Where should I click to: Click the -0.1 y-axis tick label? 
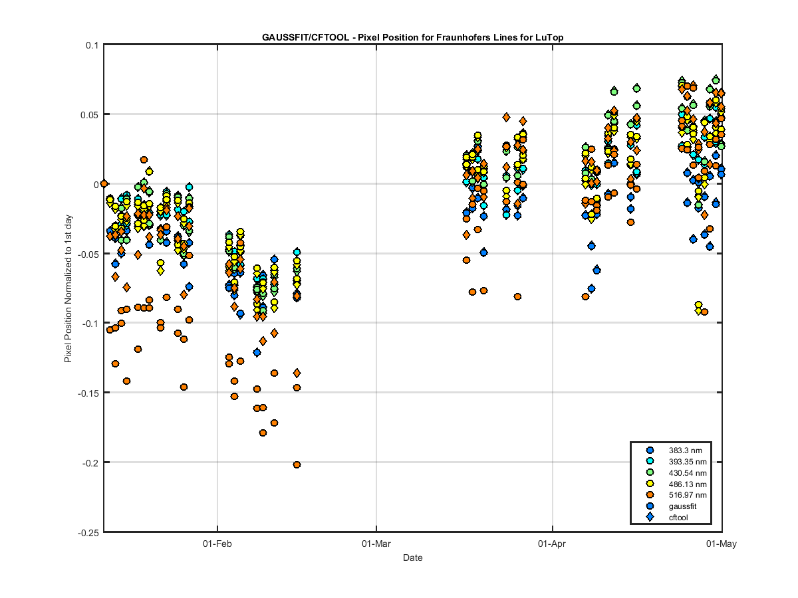tap(91, 324)
